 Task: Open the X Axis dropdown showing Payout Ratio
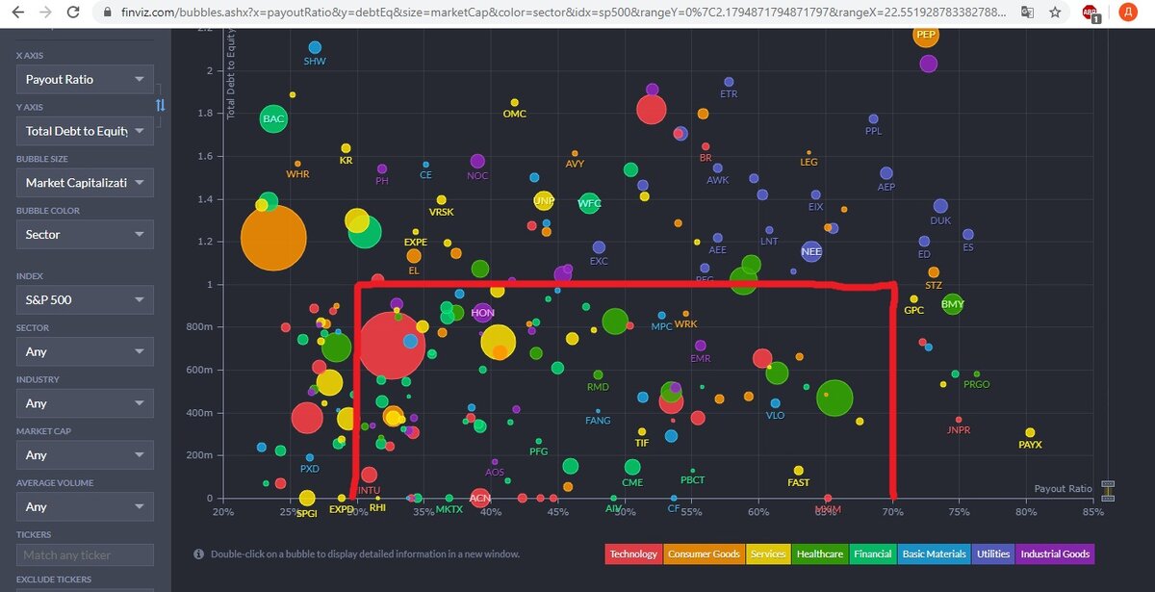click(85, 78)
